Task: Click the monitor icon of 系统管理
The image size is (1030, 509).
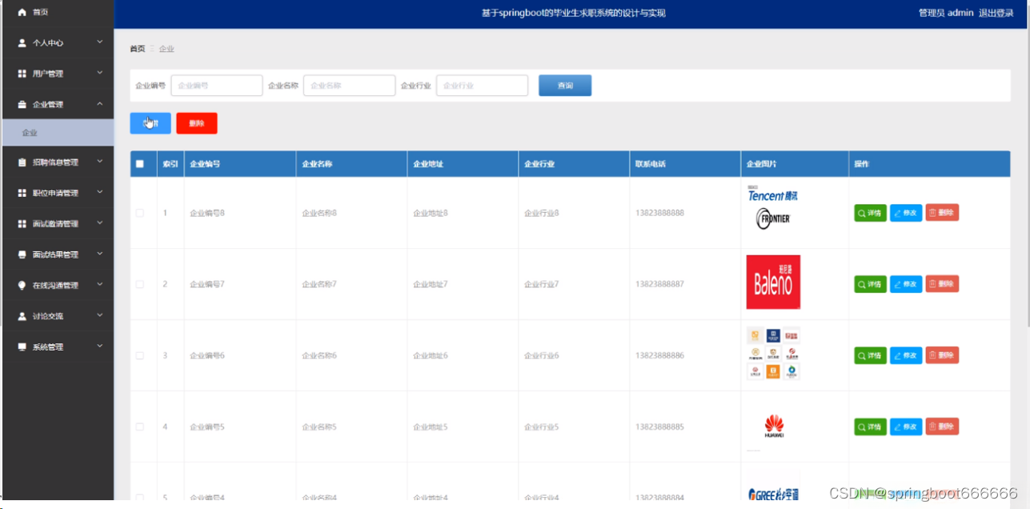Action: [22, 347]
